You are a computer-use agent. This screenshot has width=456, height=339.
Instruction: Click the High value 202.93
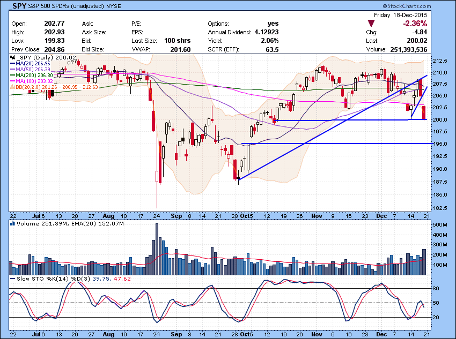coord(54,32)
